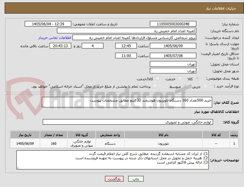244x187 pixels.
Task: Click the delivery city تهران field
Action: tap(173, 71)
